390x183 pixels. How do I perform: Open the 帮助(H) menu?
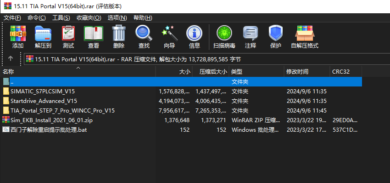coord(143,18)
